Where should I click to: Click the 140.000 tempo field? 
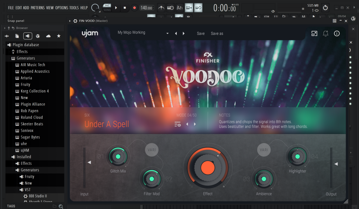(x=146, y=8)
